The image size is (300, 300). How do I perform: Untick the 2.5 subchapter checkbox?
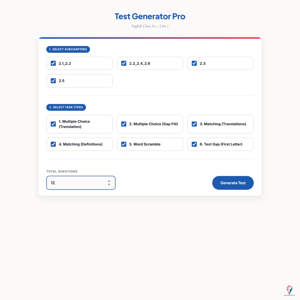53,81
